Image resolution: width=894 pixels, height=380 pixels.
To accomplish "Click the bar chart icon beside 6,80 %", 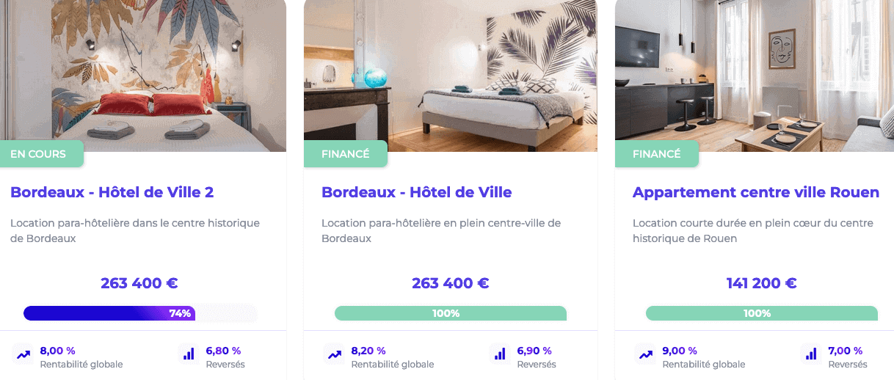I will pos(189,355).
